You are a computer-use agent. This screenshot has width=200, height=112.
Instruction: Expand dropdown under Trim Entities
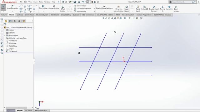43,12
